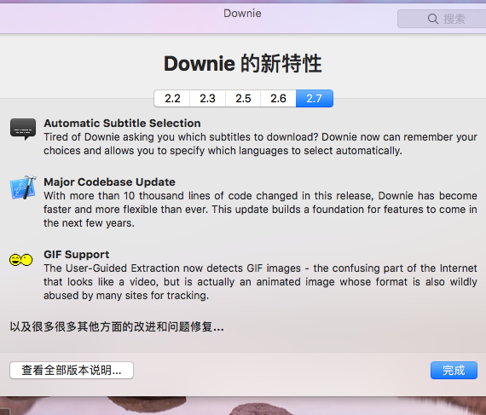
Task: Click text starting 'The User-Guided Extraction'
Action: point(260,282)
